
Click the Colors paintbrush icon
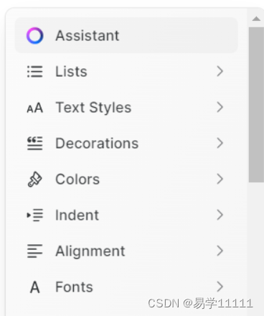35,179
